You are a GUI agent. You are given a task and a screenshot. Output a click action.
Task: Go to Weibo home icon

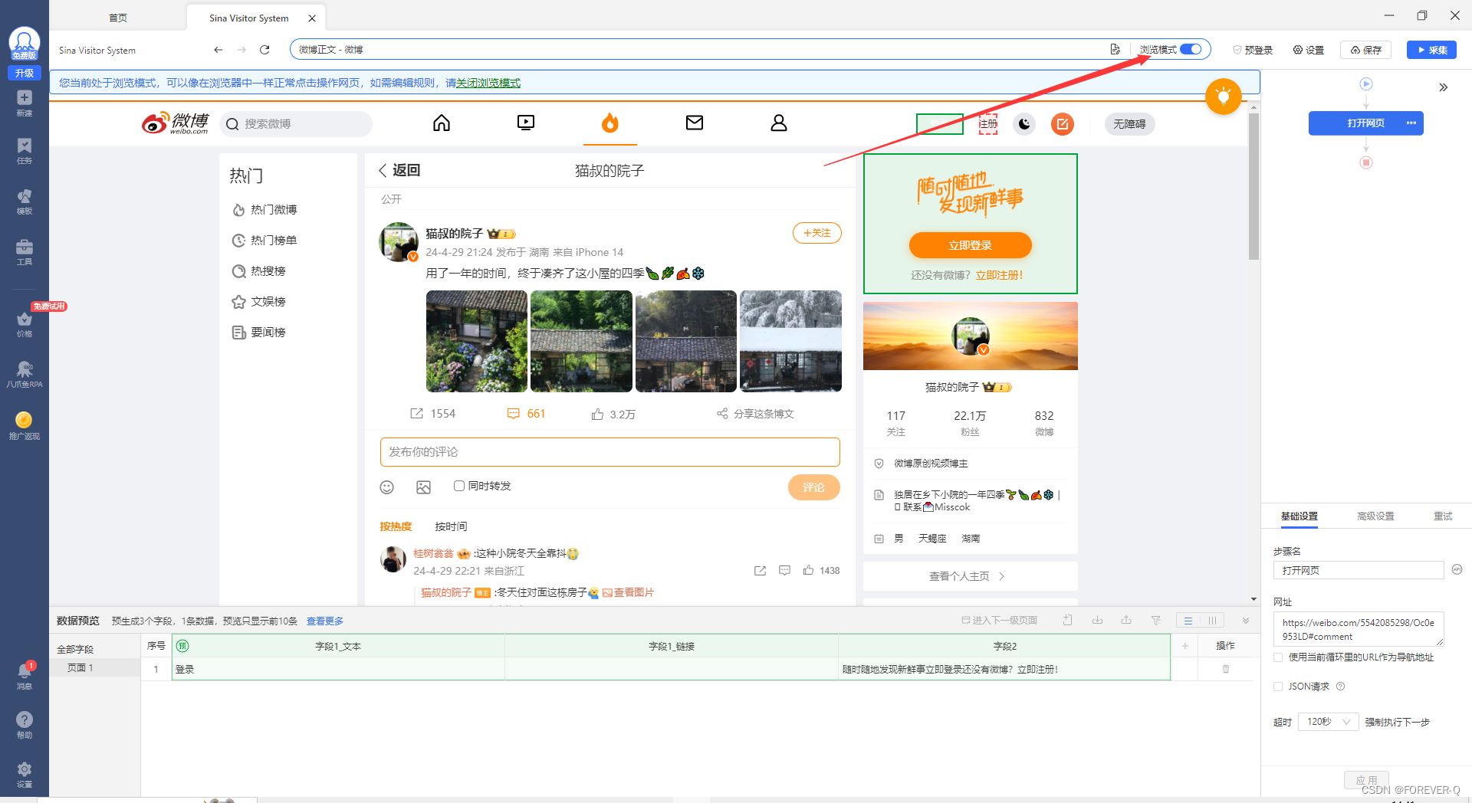(442, 123)
